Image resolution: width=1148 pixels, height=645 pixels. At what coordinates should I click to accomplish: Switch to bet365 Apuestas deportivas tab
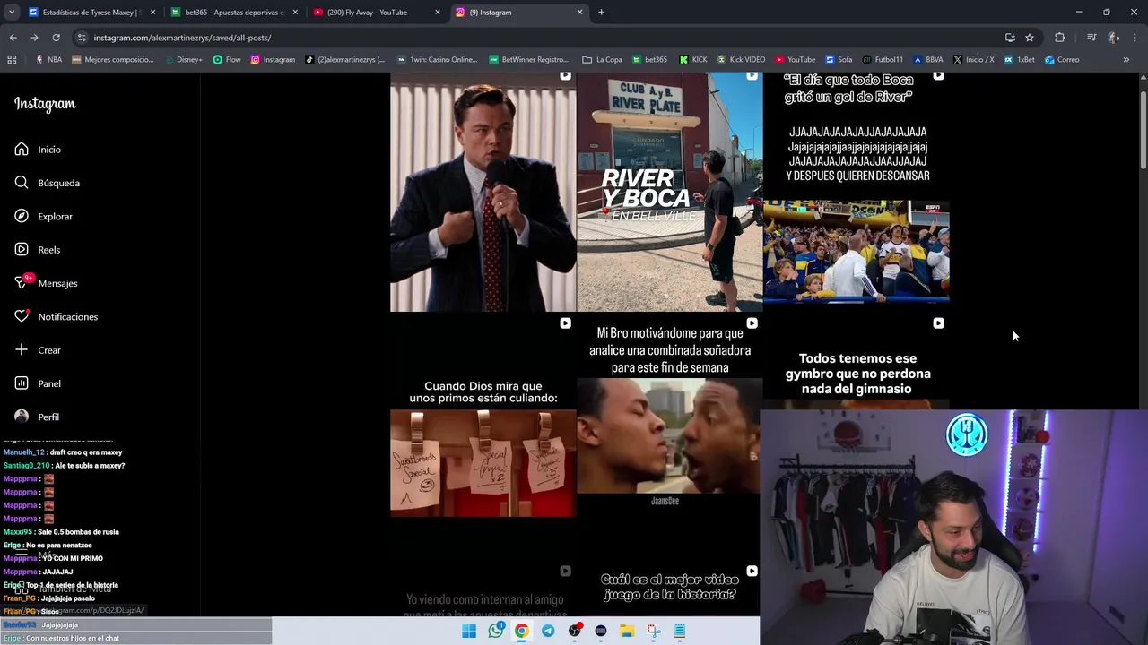click(235, 13)
